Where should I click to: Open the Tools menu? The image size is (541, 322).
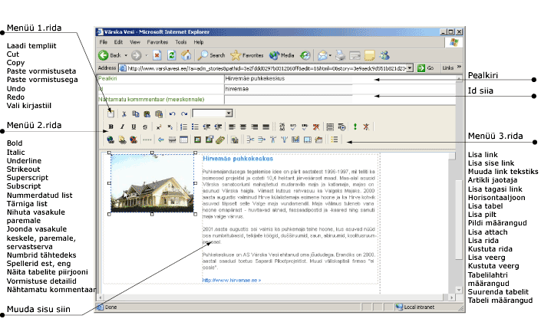pyautogui.click(x=180, y=41)
